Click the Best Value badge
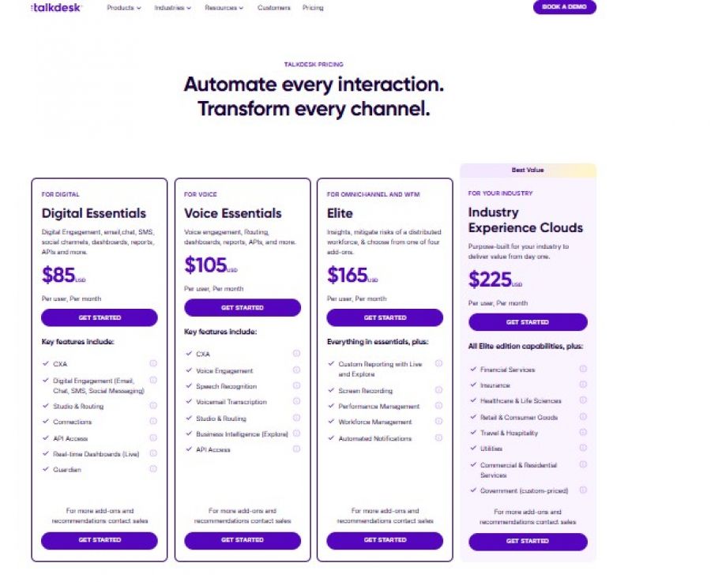This screenshot has height=582, width=711. pos(528,170)
